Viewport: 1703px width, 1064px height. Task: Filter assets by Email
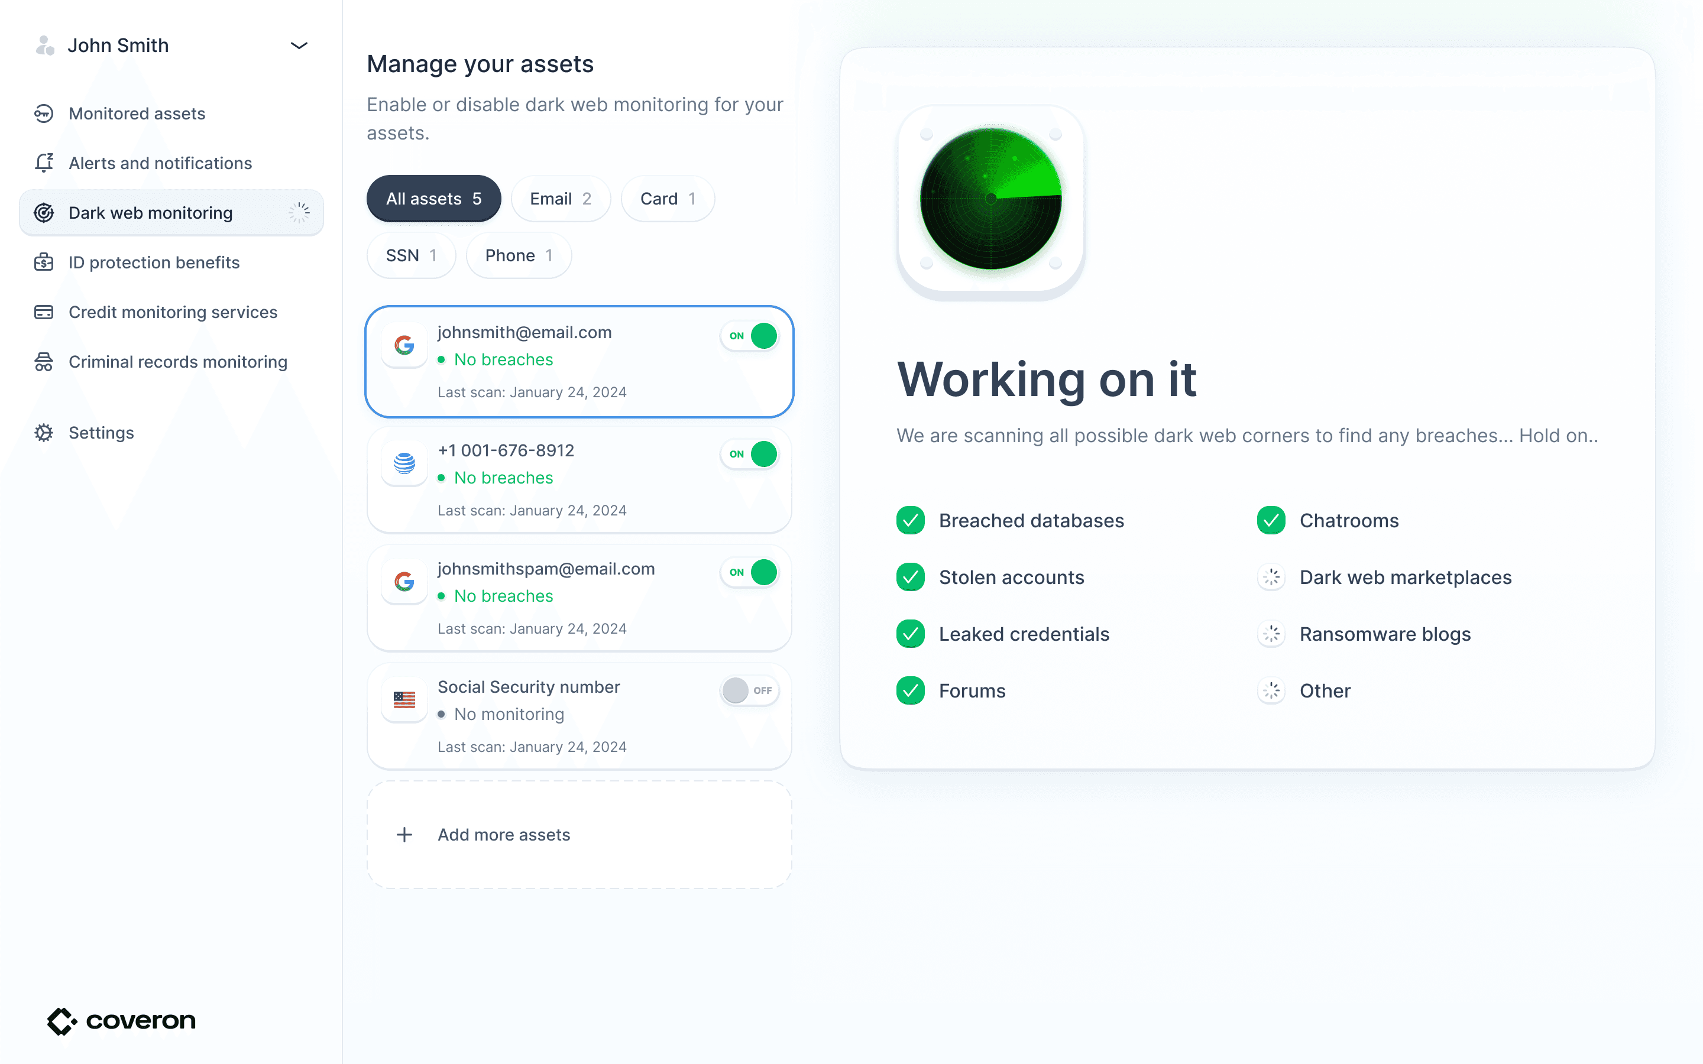(560, 199)
